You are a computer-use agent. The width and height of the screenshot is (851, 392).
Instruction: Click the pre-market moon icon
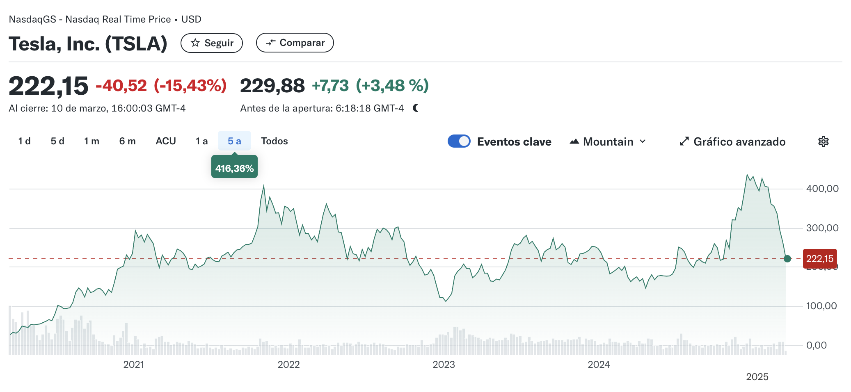pos(416,108)
